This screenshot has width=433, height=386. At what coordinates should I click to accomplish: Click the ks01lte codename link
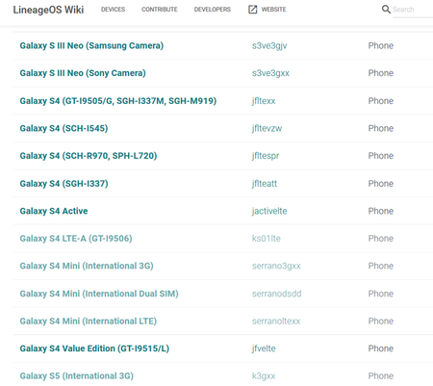[267, 239]
